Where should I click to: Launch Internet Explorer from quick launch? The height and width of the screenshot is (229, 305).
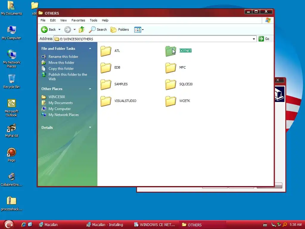[24, 225]
